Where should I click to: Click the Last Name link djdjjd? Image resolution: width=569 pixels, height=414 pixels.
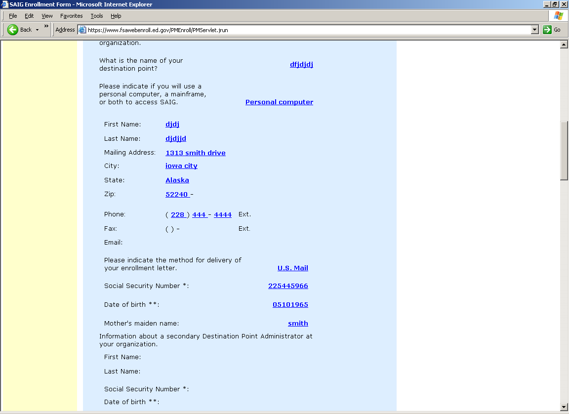(176, 139)
